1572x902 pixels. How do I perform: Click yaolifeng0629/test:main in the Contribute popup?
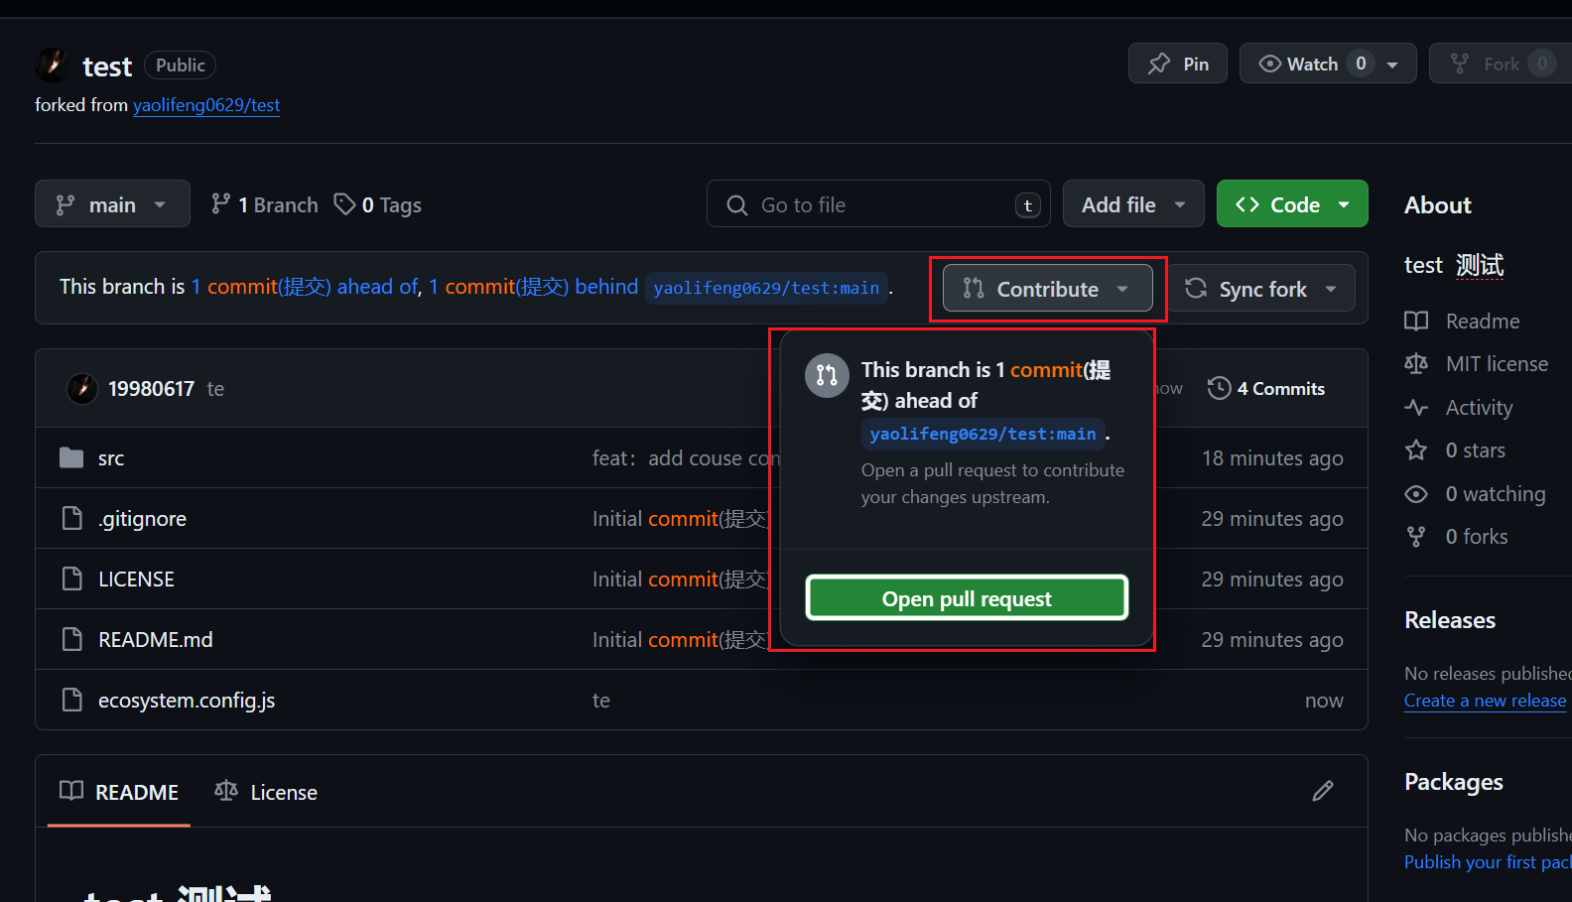coord(982,434)
